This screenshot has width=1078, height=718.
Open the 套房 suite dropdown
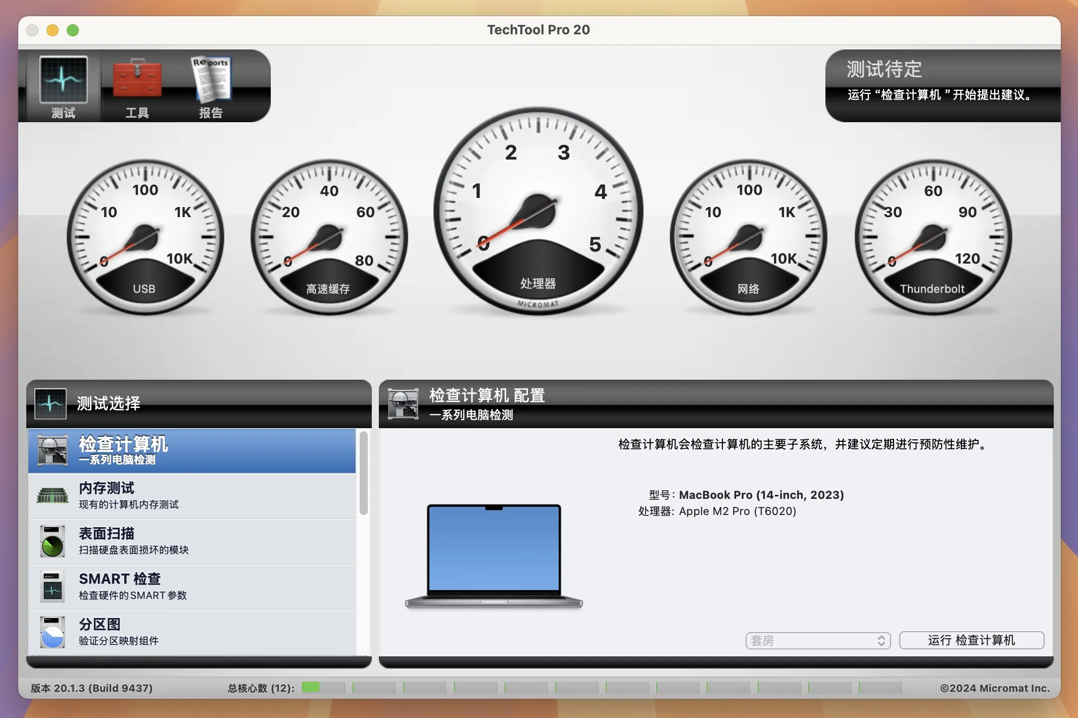point(818,640)
